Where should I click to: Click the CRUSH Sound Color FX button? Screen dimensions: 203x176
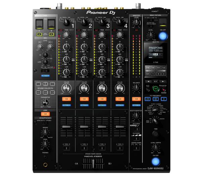point(45,93)
